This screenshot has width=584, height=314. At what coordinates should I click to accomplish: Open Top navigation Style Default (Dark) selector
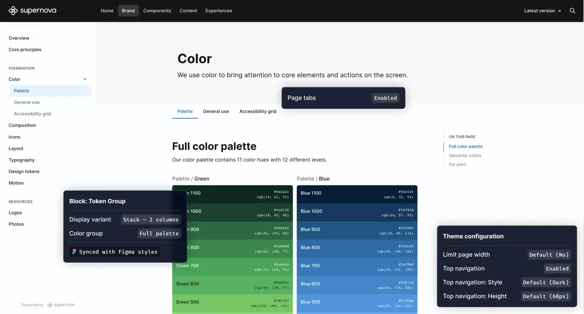click(546, 282)
